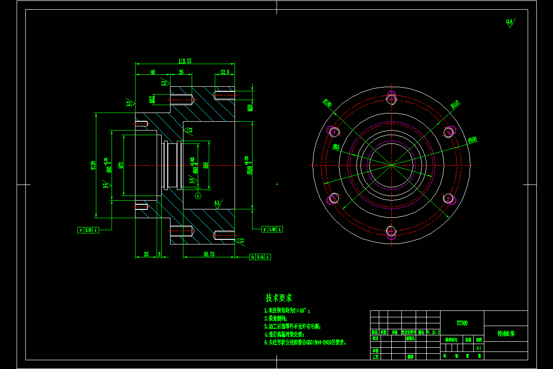
Task: Select the 0.02 tolerance frame
Action: 272,229
